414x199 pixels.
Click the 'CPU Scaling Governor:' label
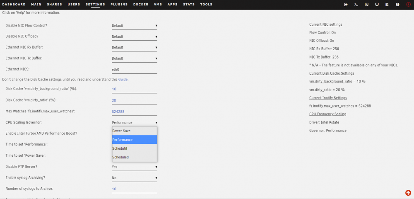(24, 122)
